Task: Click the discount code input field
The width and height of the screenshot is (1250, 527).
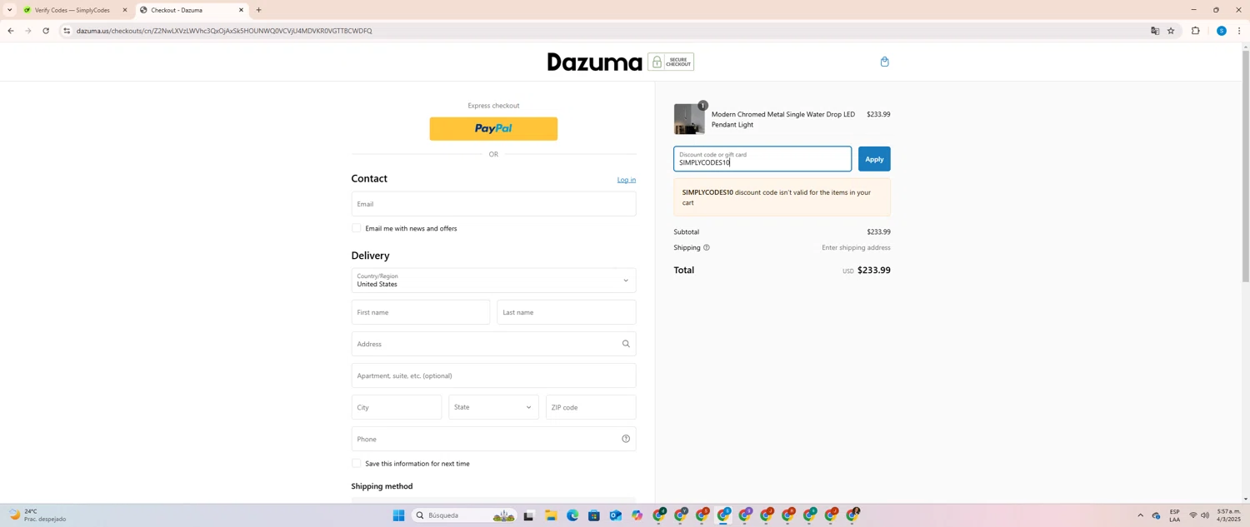Action: coord(762,159)
